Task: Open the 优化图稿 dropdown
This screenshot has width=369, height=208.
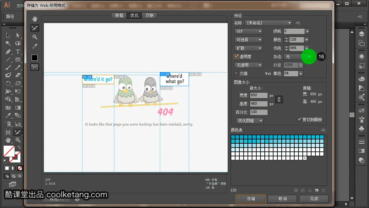Action: tap(249, 121)
